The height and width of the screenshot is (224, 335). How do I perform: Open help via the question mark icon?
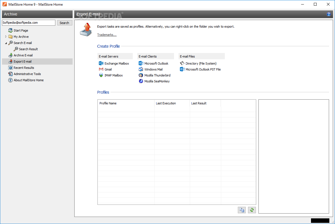329,14
